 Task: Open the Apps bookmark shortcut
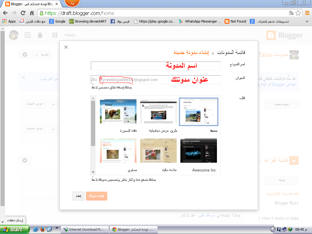coord(9,21)
